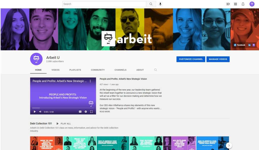Switch to the PLAYLISTS tab
Image resolution: width=259 pixels, height=150 pixels.
click(75, 70)
